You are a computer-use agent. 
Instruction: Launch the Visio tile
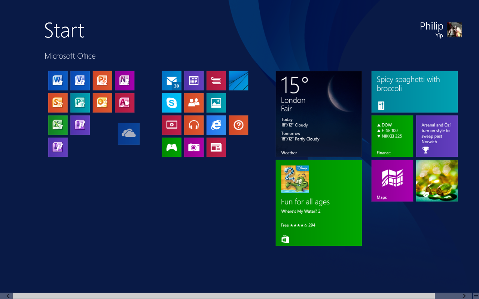(80, 81)
